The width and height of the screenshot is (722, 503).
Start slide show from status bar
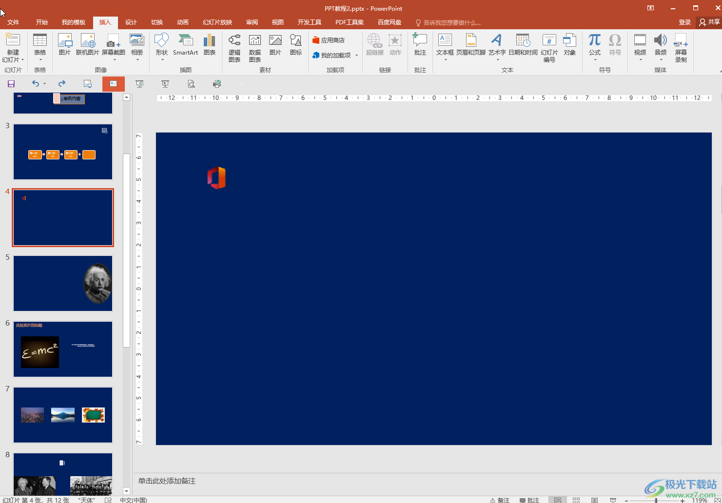pos(613,500)
